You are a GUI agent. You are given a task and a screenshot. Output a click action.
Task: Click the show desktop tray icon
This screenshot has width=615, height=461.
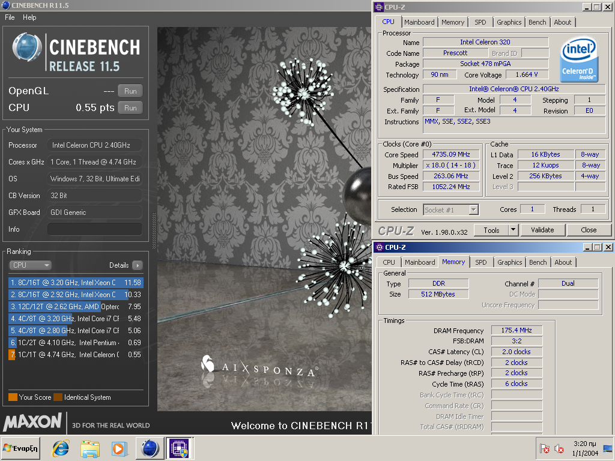click(x=608, y=448)
